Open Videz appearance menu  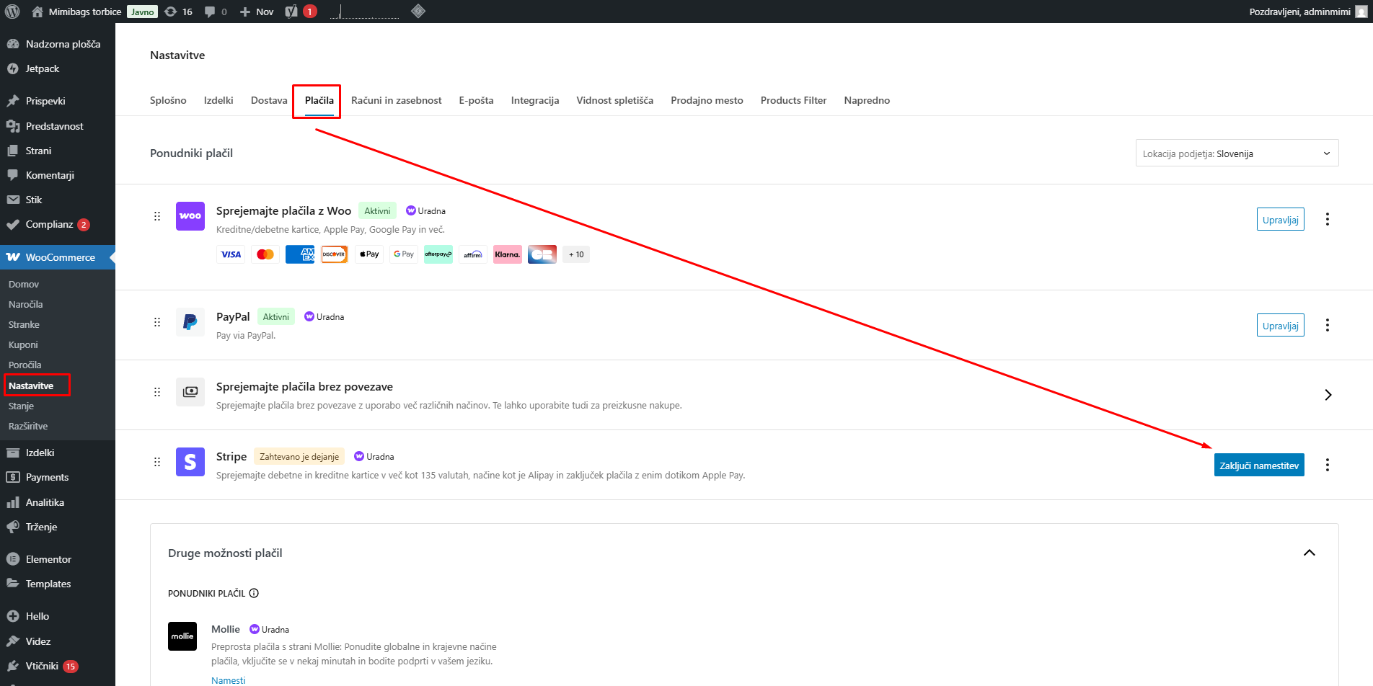pos(58,641)
